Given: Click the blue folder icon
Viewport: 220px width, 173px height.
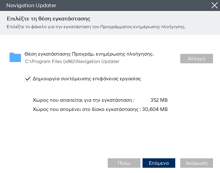Looking at the screenshot, I should (x=15, y=57).
